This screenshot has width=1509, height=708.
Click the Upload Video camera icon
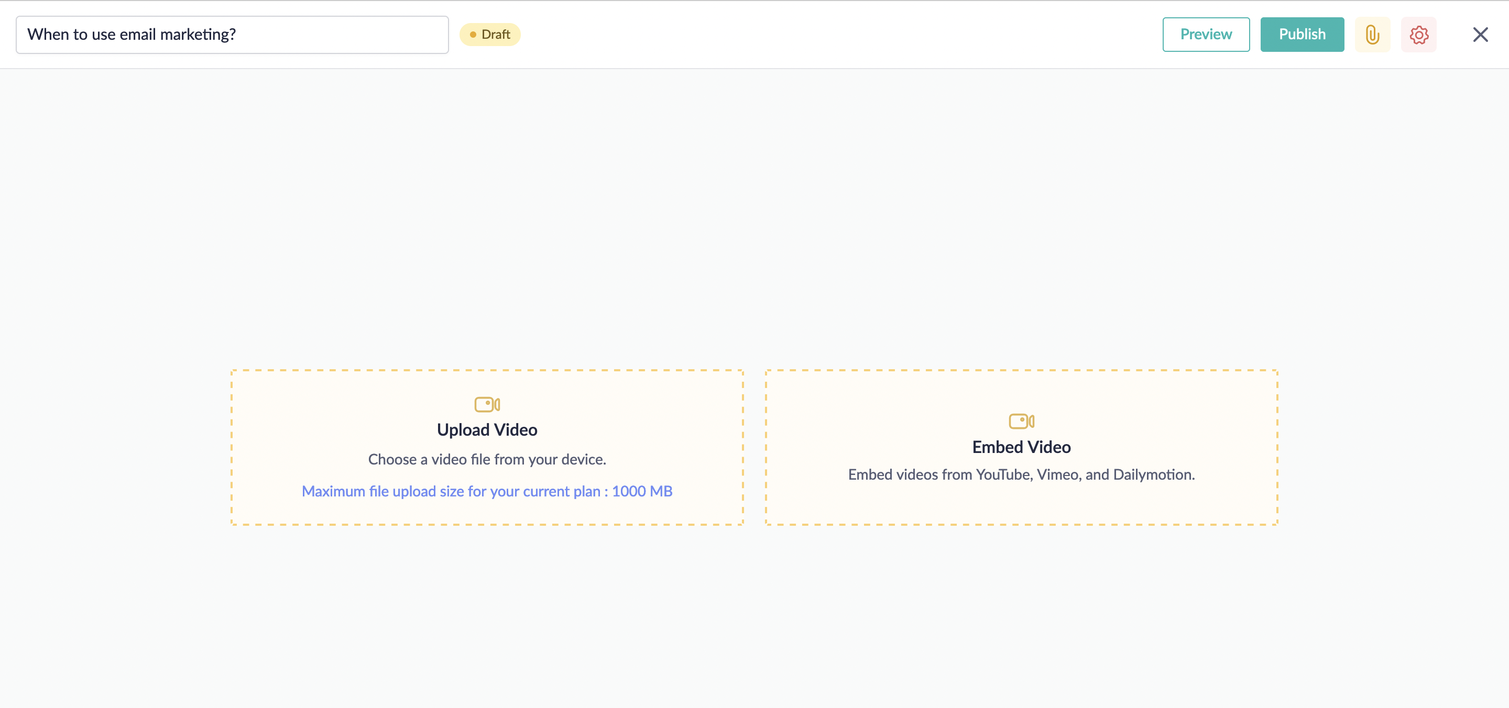[487, 404]
